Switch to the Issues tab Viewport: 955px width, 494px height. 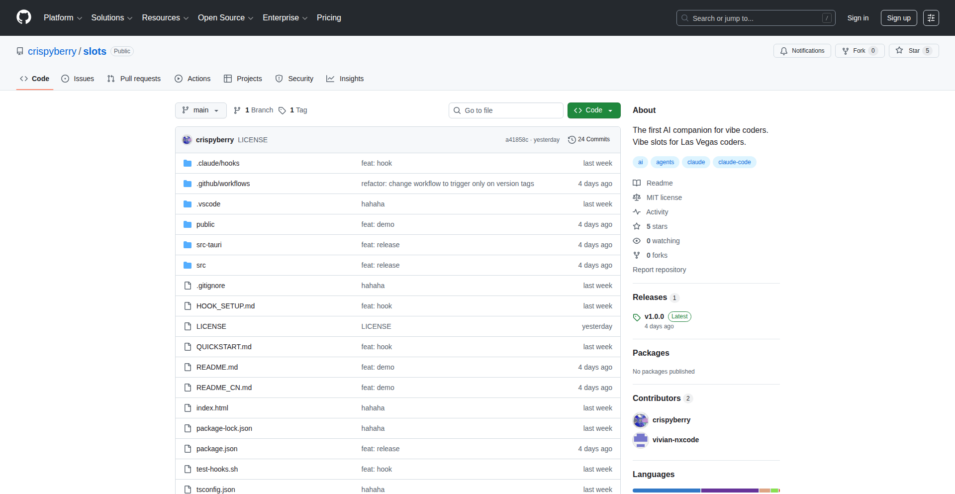point(78,79)
